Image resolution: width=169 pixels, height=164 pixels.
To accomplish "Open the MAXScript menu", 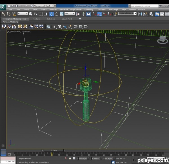I will click(114, 10).
